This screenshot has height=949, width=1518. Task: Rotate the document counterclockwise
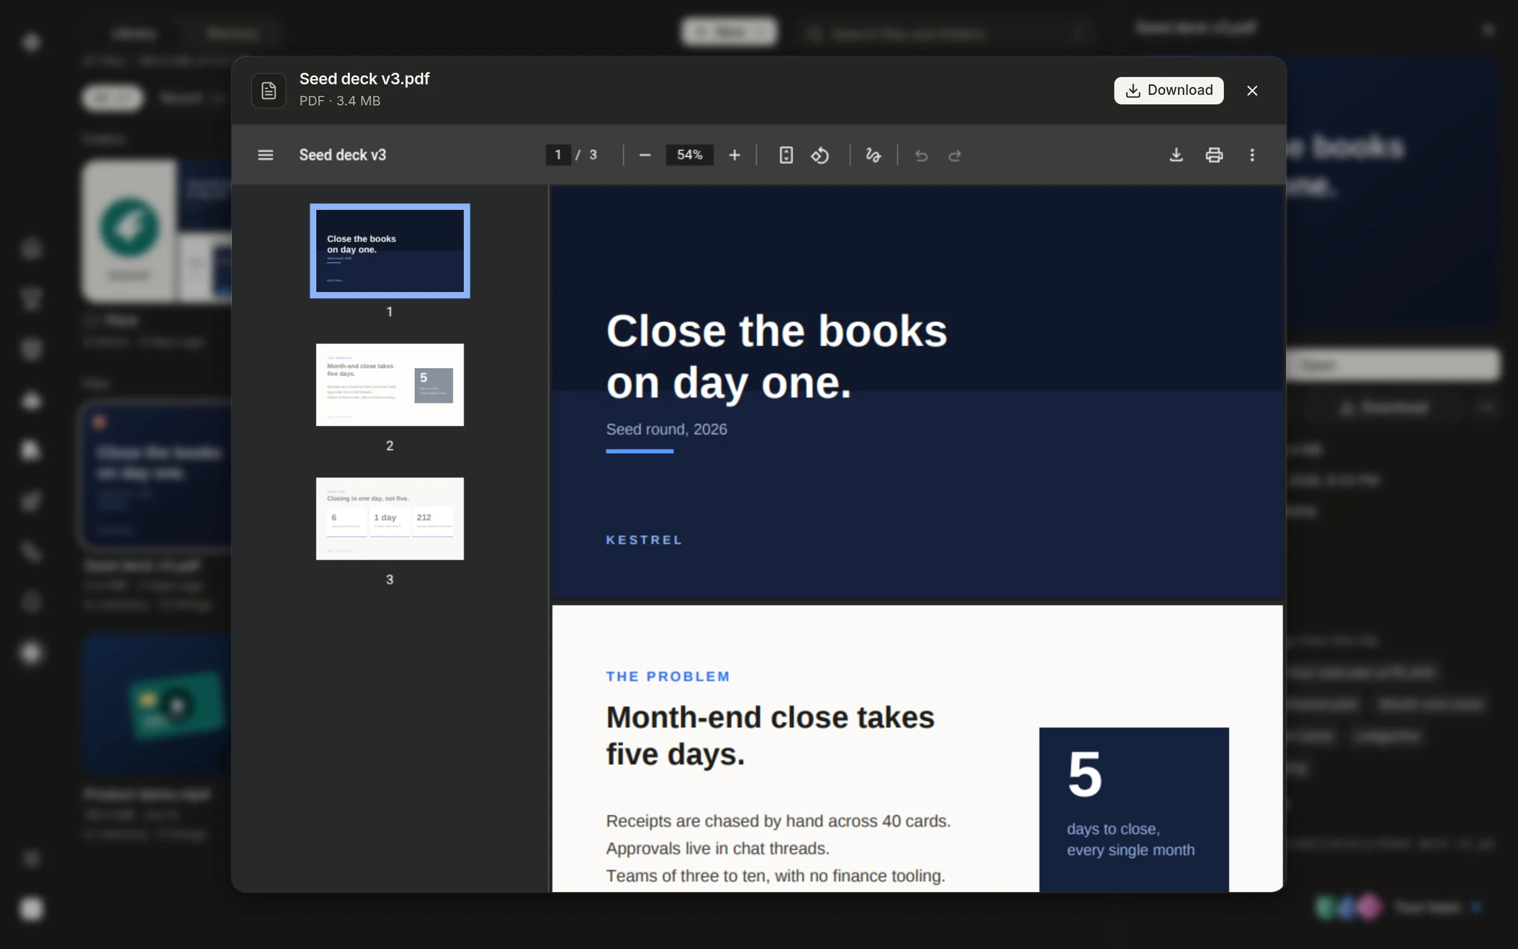[820, 155]
